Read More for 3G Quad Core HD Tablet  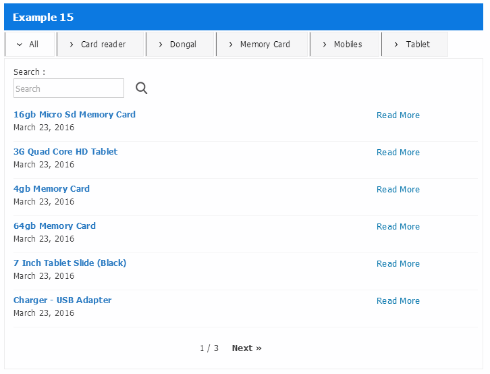pos(398,153)
